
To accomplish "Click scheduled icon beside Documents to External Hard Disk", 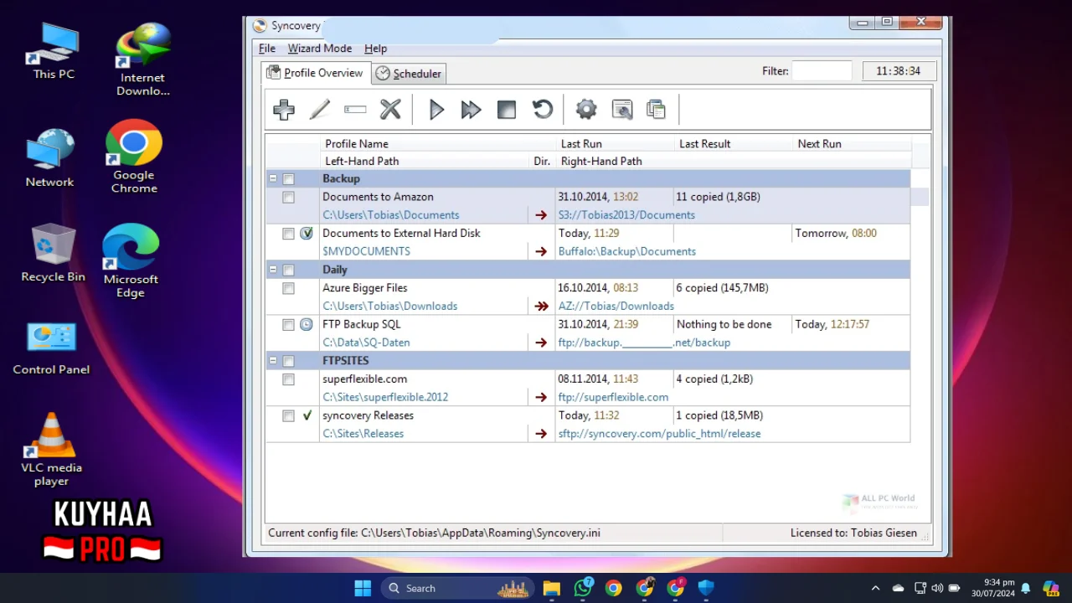I will [307, 234].
